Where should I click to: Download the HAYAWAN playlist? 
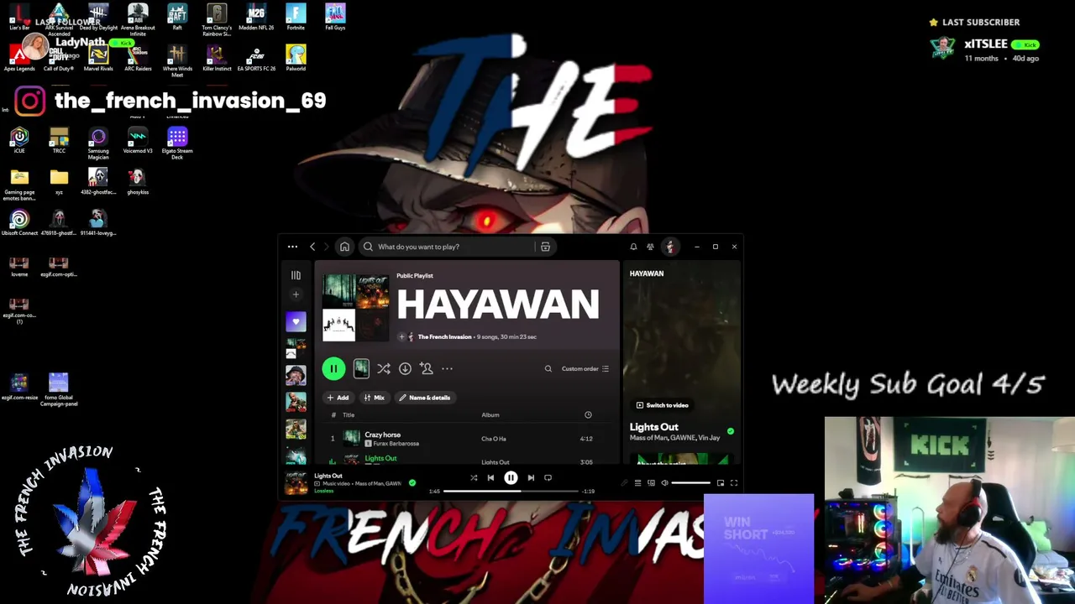405,368
